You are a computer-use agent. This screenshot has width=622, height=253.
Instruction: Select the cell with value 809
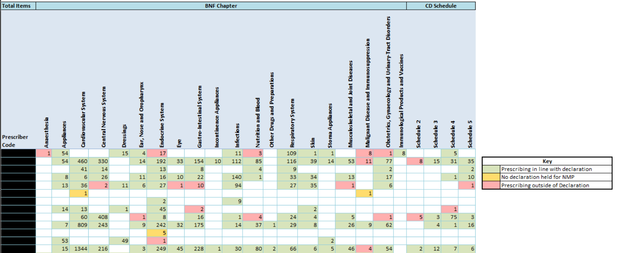click(79, 225)
